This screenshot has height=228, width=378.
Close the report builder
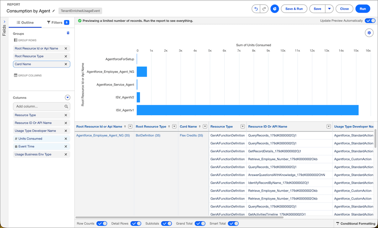coord(344,9)
